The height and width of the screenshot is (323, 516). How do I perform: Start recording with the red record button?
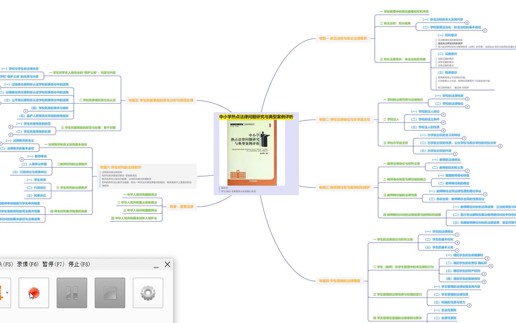(34, 293)
